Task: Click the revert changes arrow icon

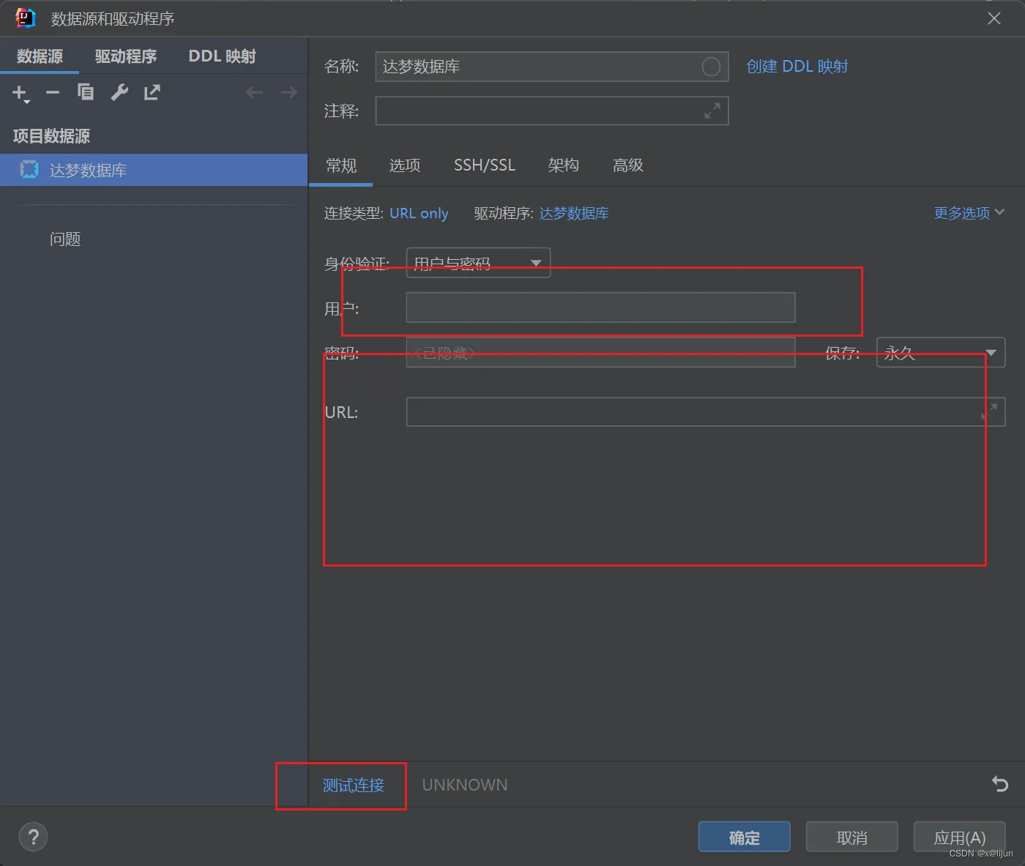Action: click(999, 784)
